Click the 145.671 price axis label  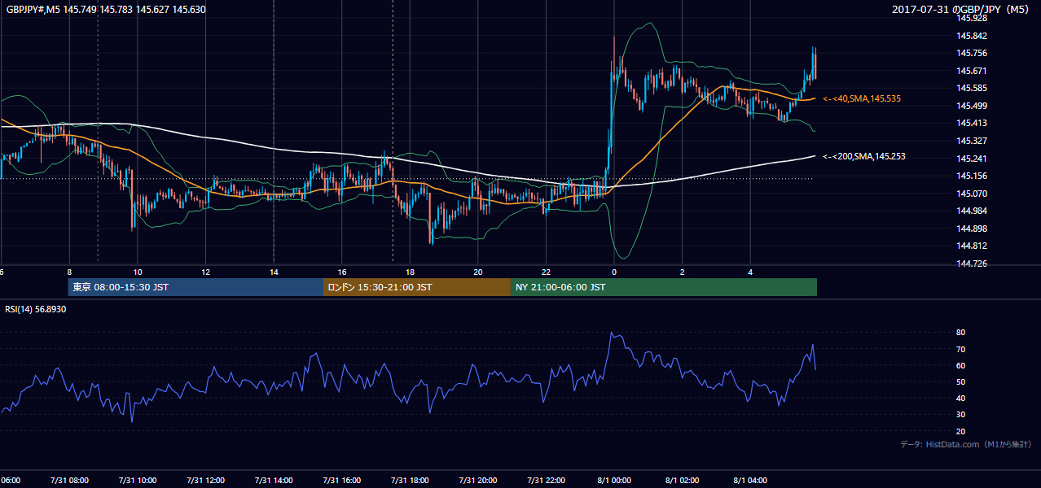(x=970, y=71)
